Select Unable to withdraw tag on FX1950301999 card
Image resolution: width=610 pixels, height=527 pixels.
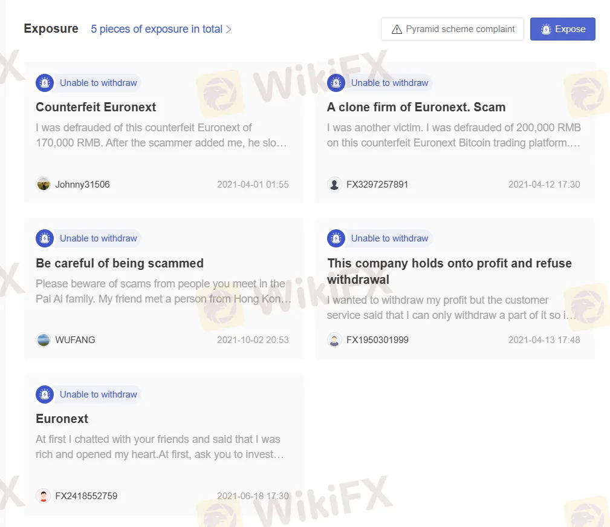389,238
